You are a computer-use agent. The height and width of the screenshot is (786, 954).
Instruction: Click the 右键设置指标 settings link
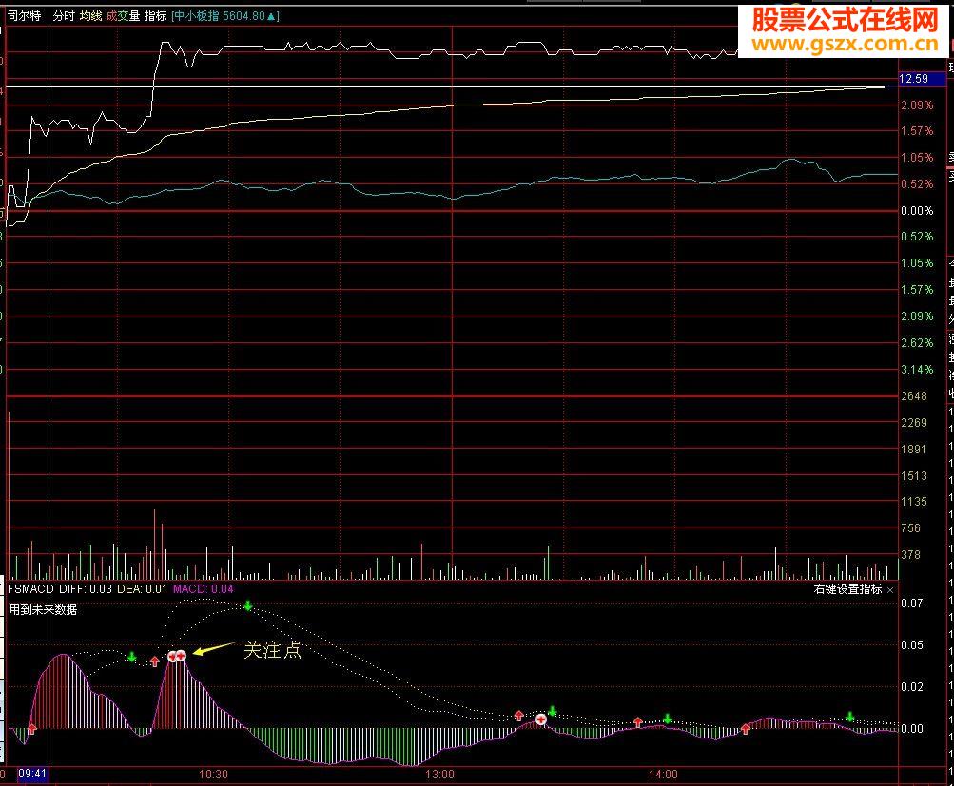pyautogui.click(x=847, y=589)
